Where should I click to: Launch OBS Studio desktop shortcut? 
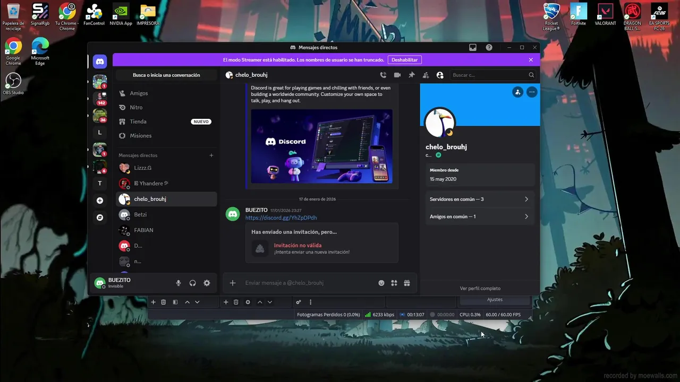click(13, 84)
